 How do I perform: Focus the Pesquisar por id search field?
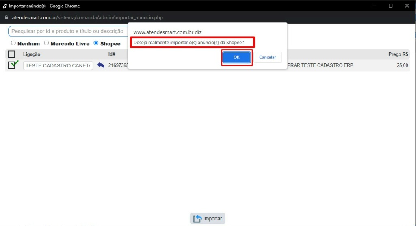pyautogui.click(x=68, y=31)
